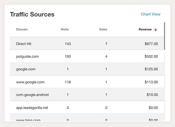Image resolution: width=175 pixels, height=127 pixels.
Task: Select the Direct Hit domain row
Action: (87, 43)
